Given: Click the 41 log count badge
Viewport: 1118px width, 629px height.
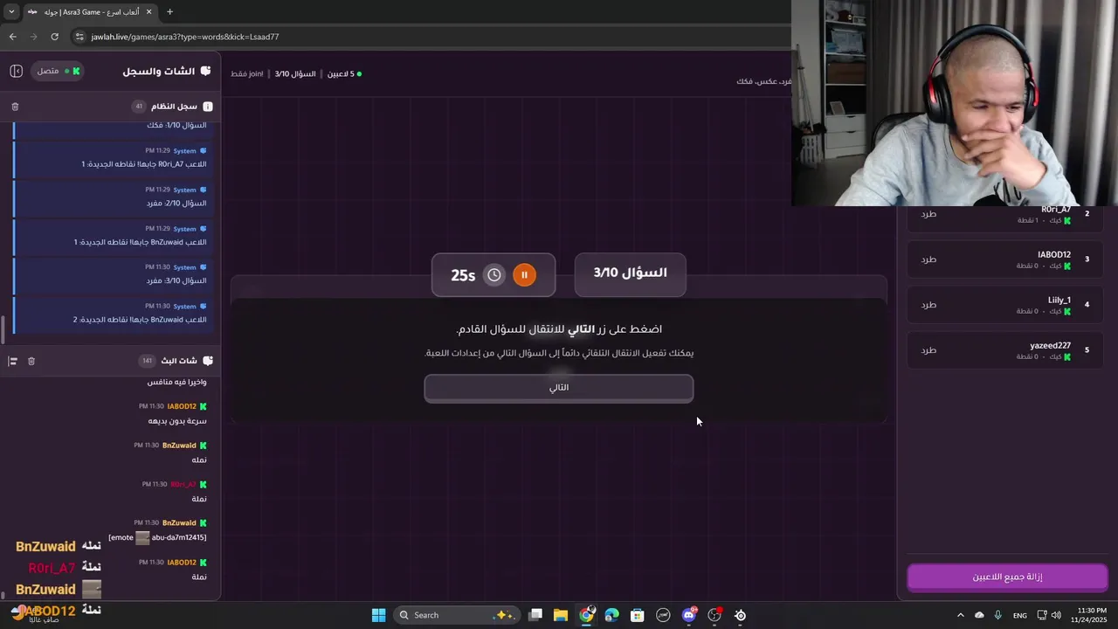Looking at the screenshot, I should click(138, 107).
